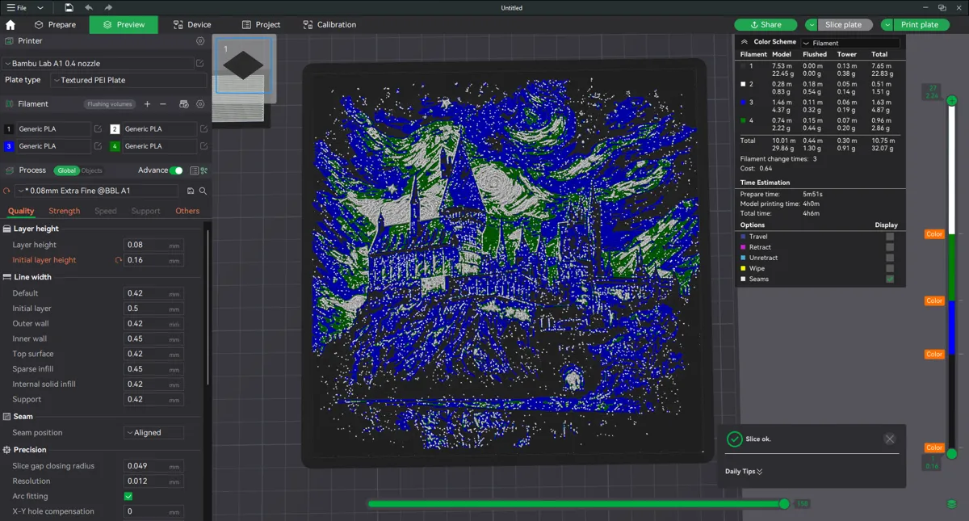The width and height of the screenshot is (969, 521).
Task: Click the Slice plate button
Action: click(845, 25)
